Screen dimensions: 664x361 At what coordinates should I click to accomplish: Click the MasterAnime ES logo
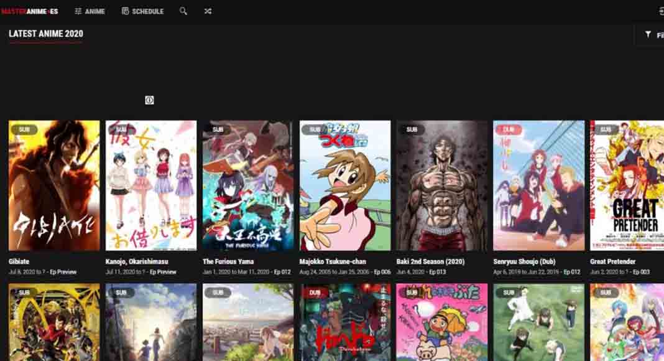pos(29,11)
